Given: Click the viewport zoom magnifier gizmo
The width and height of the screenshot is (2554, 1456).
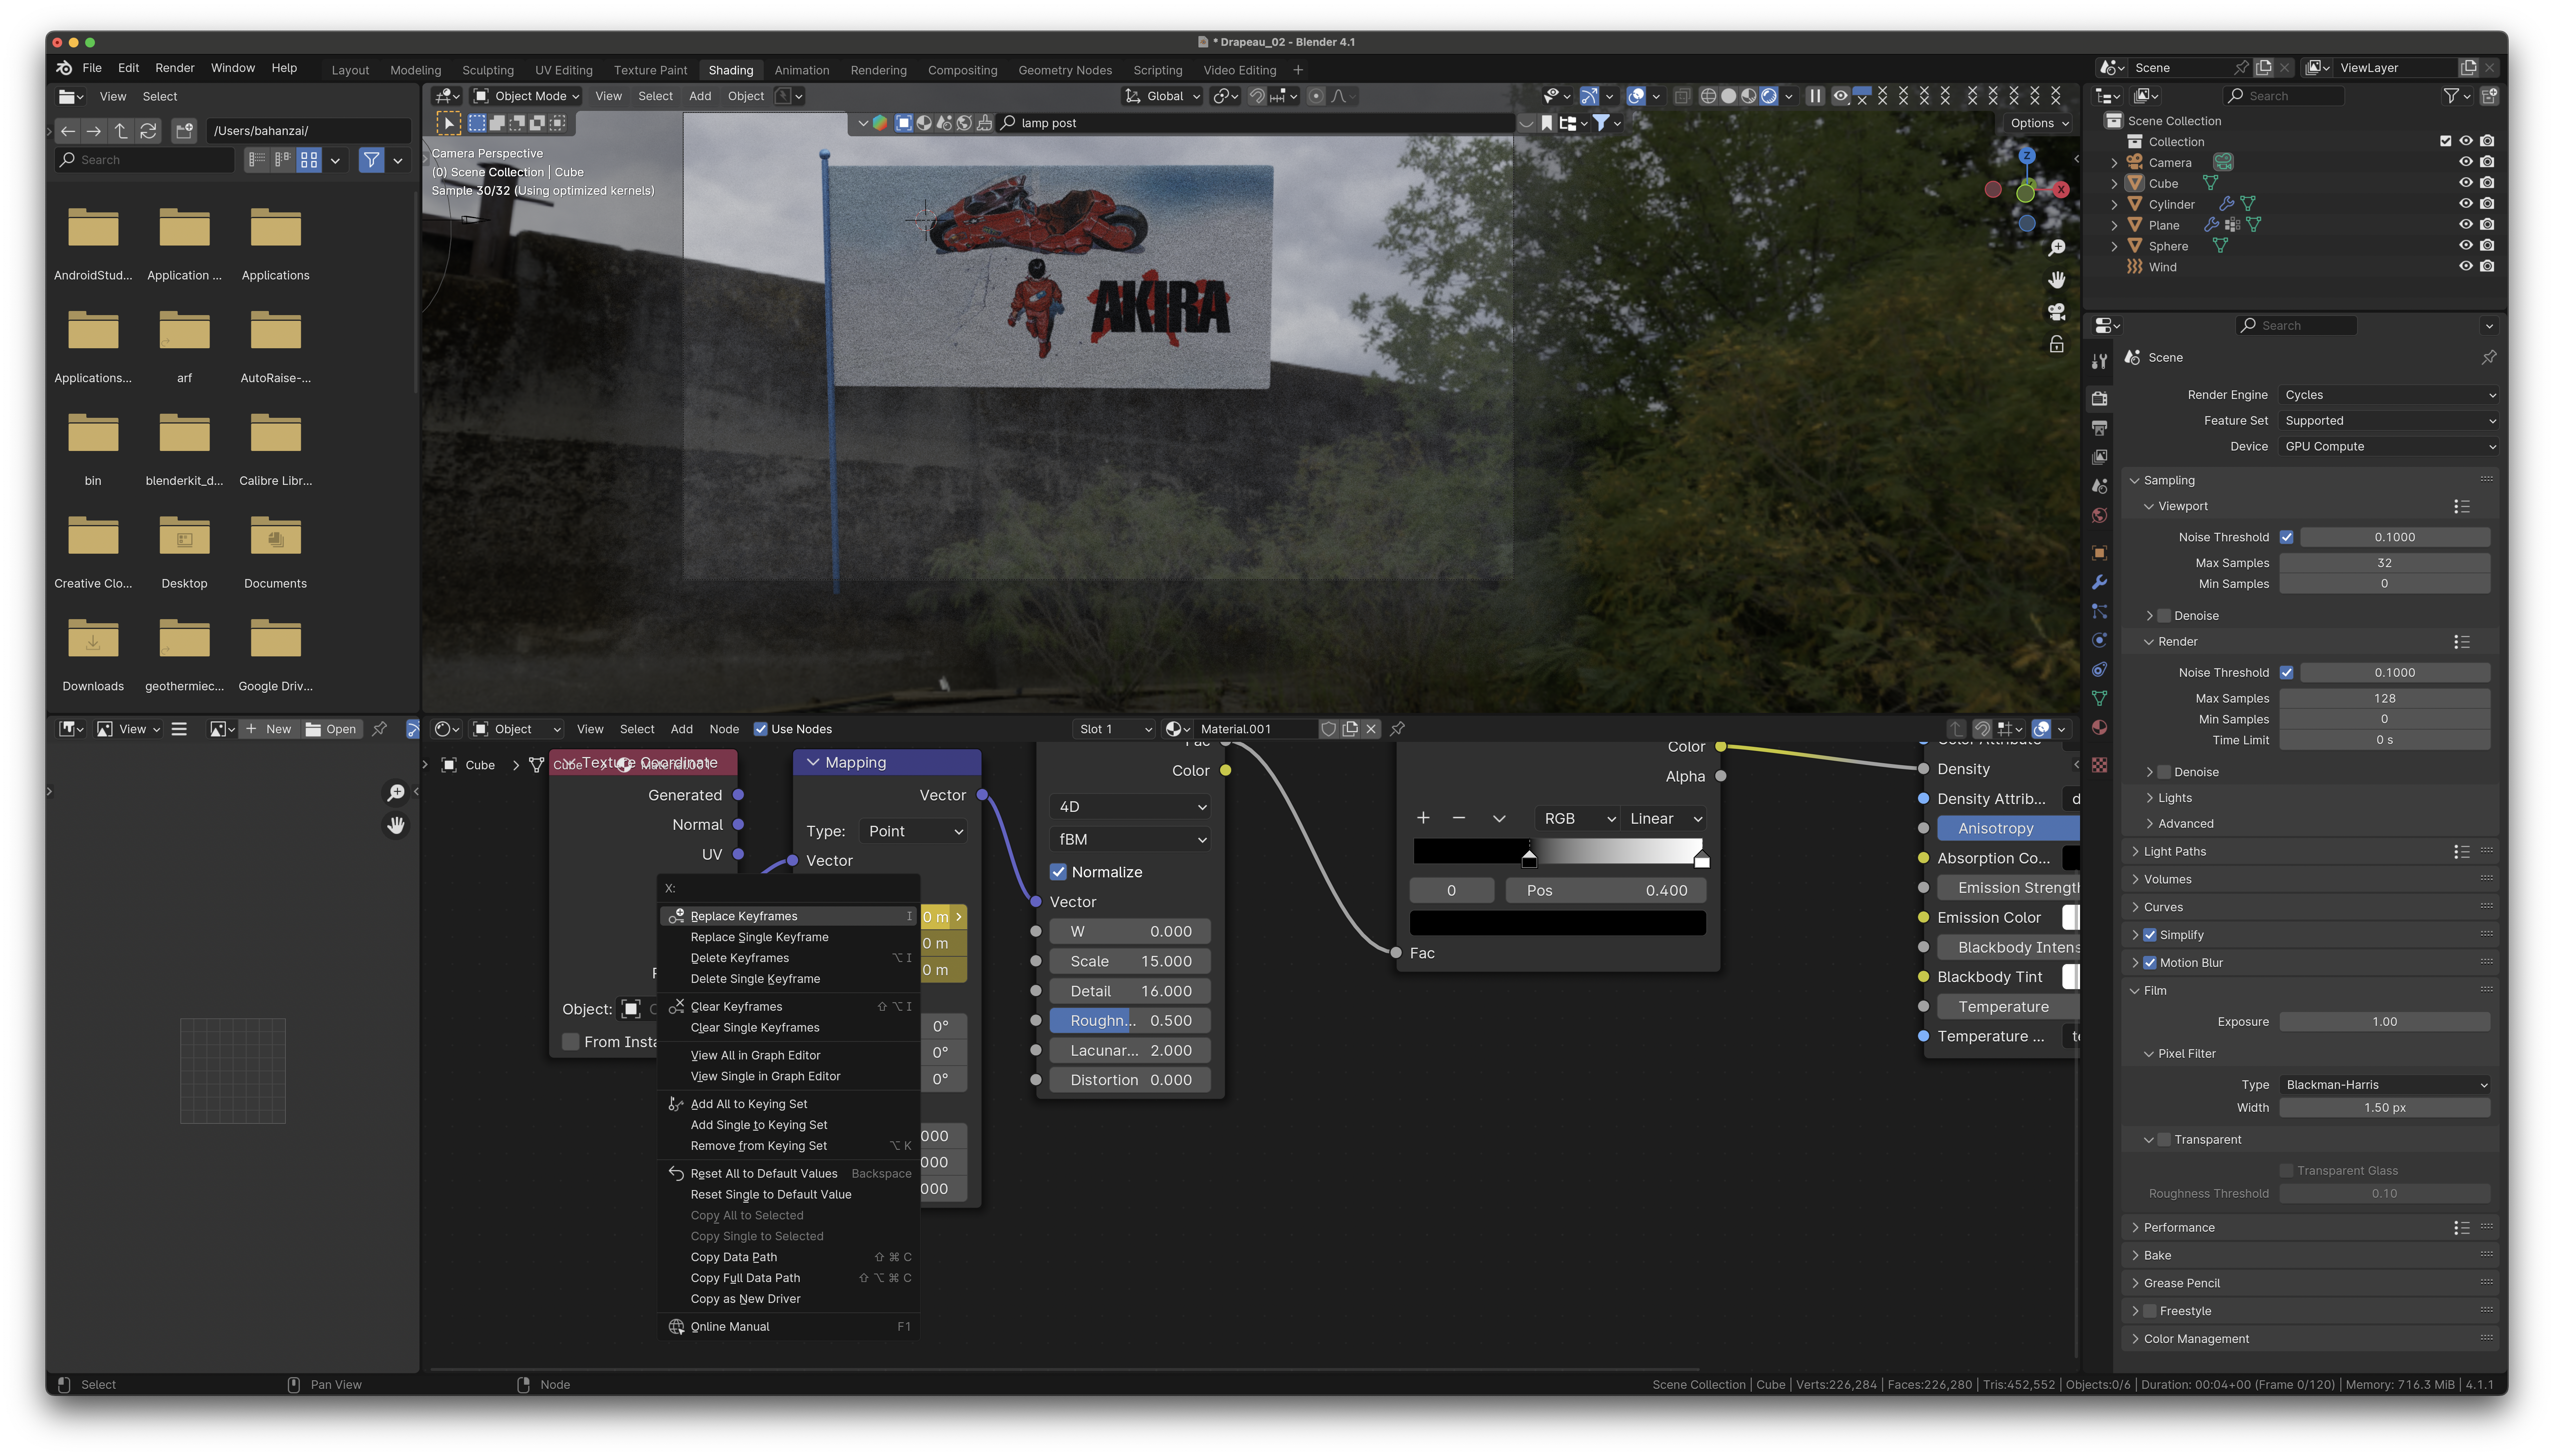Looking at the screenshot, I should click(2056, 248).
